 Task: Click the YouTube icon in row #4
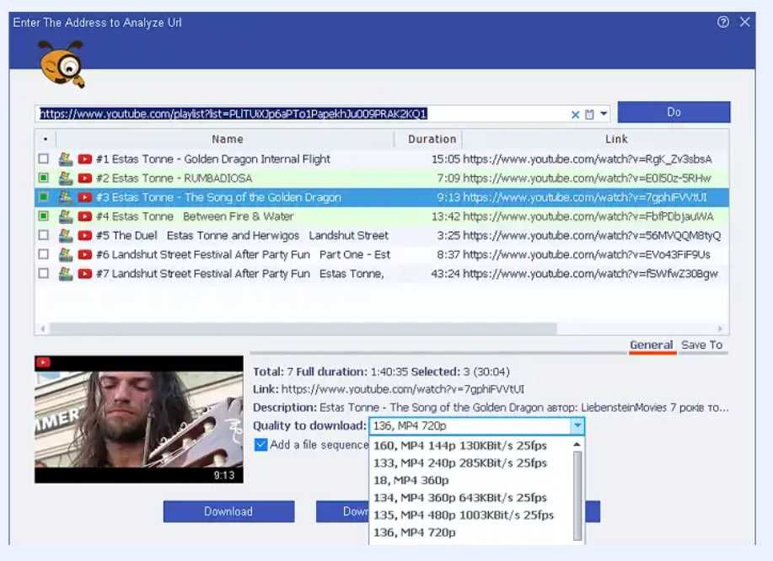click(85, 216)
